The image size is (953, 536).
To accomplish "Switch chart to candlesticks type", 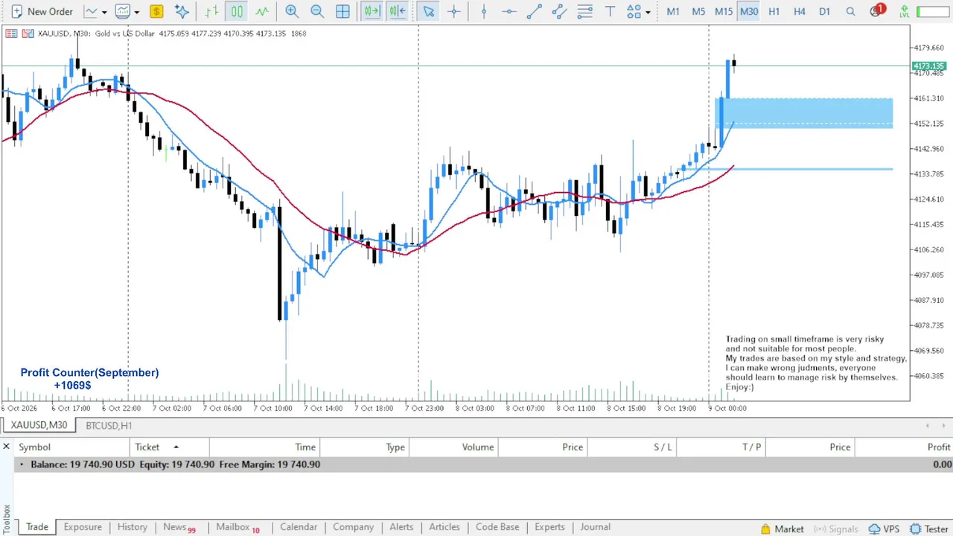I will point(237,11).
